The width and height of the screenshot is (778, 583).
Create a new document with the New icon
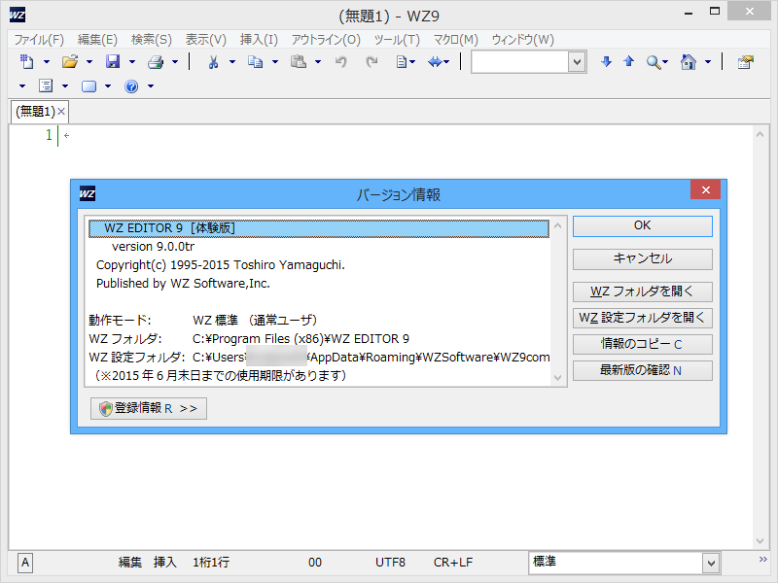click(26, 61)
